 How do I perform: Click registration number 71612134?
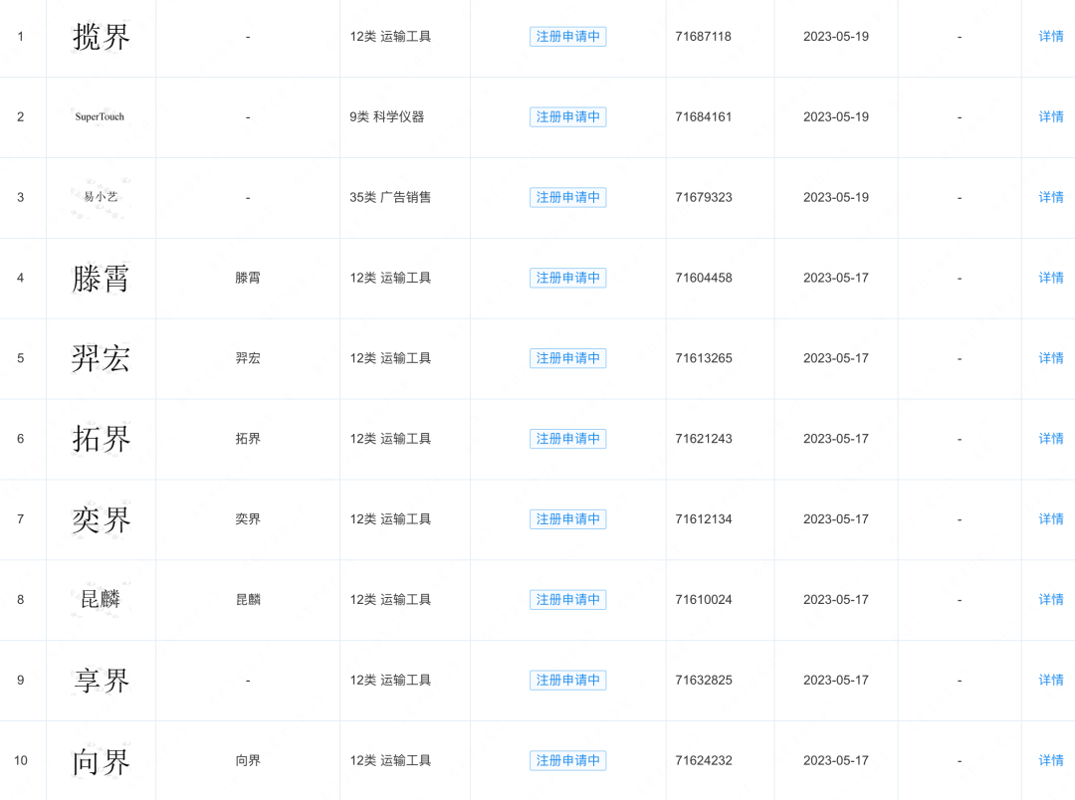[704, 519]
